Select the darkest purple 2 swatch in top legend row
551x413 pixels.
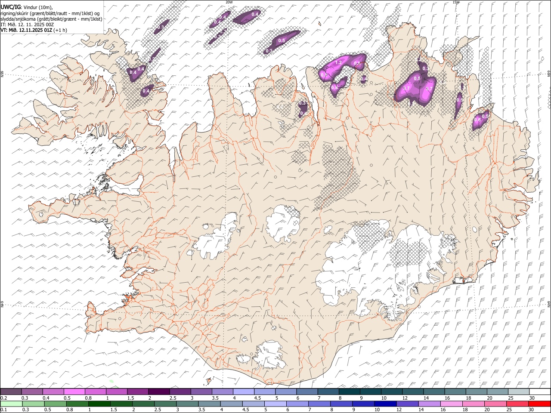pos(159,392)
